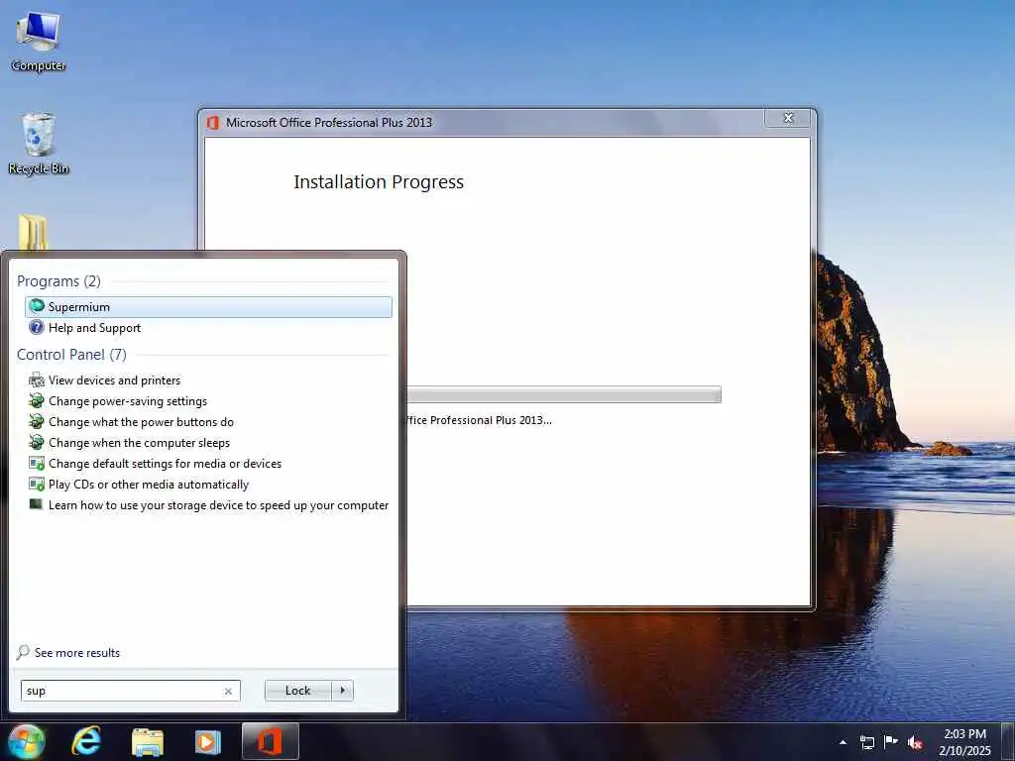Click the Help and Support question-mark icon
1015x761 pixels.
[37, 327]
